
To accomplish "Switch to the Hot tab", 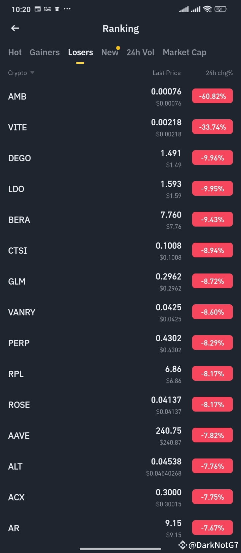I will click(x=15, y=52).
